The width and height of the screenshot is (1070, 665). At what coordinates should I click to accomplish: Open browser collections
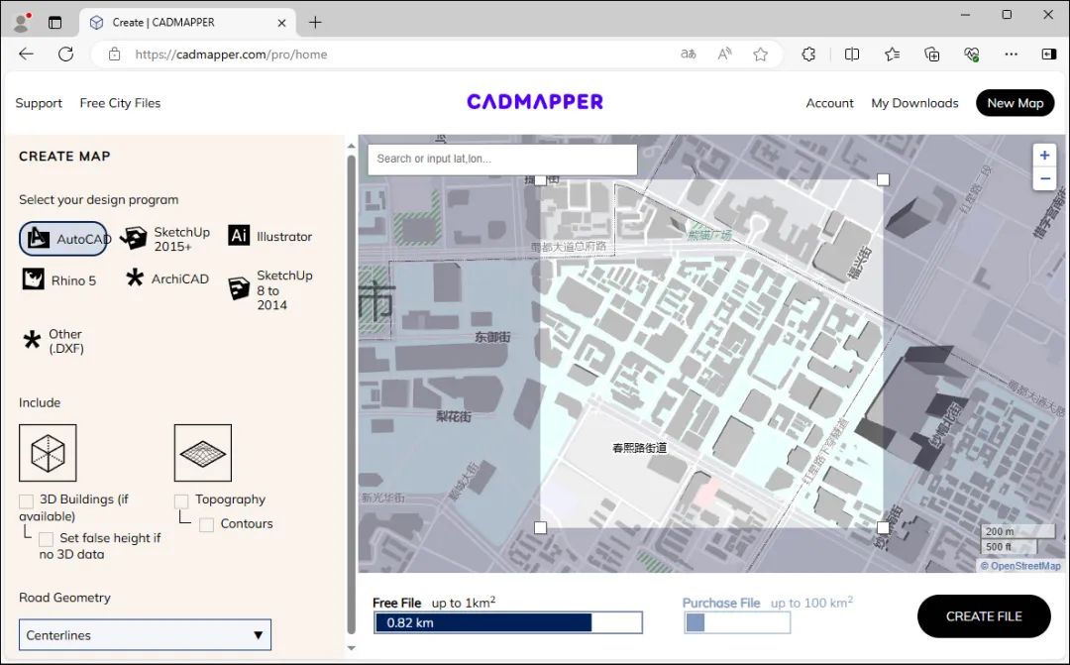click(x=931, y=54)
